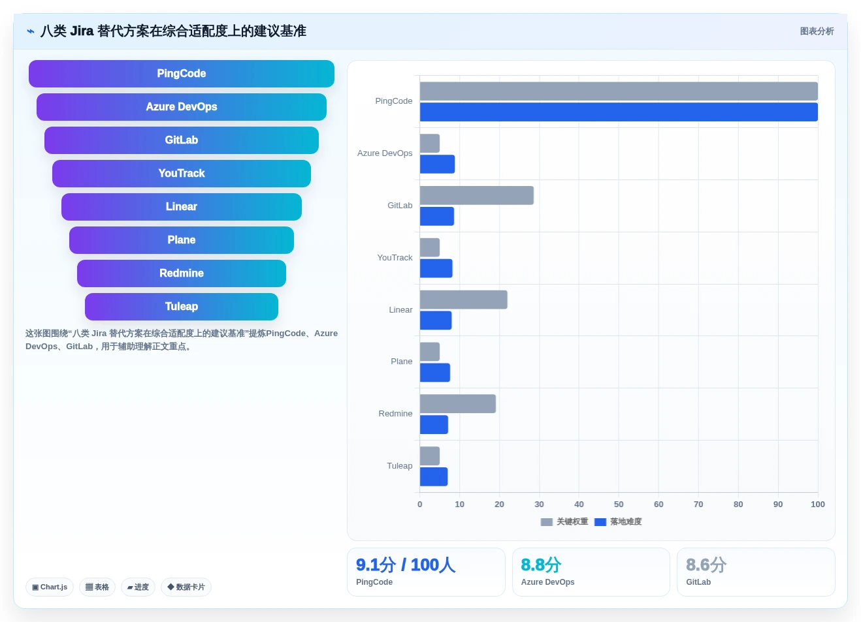Viewport: 861px width, 622px height.
Task: Click the Tuleap axis label in chart
Action: 400,466
